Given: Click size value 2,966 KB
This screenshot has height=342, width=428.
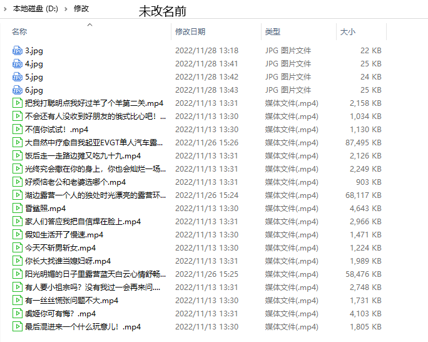Looking at the screenshot, I should tap(365, 221).
